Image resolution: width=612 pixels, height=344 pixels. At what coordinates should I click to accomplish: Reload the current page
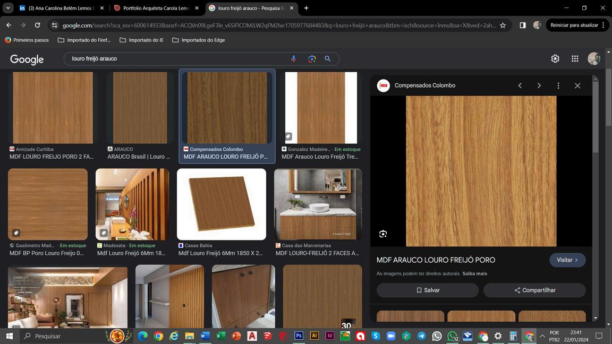click(x=37, y=25)
